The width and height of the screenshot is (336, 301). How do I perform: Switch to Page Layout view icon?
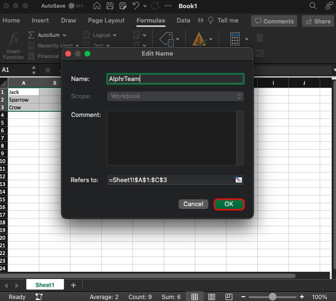click(x=212, y=297)
